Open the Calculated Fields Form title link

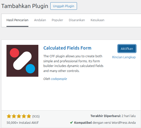pos(67,48)
